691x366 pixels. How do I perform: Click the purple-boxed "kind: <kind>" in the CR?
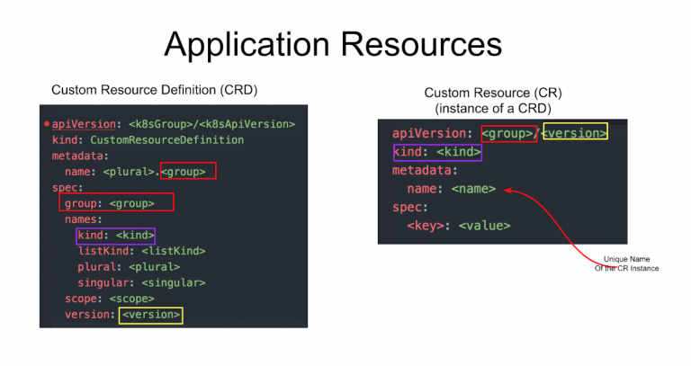(436, 152)
